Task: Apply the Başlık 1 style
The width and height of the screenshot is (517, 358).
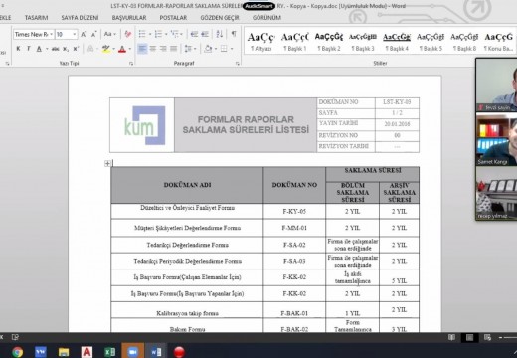Action: [x=294, y=41]
